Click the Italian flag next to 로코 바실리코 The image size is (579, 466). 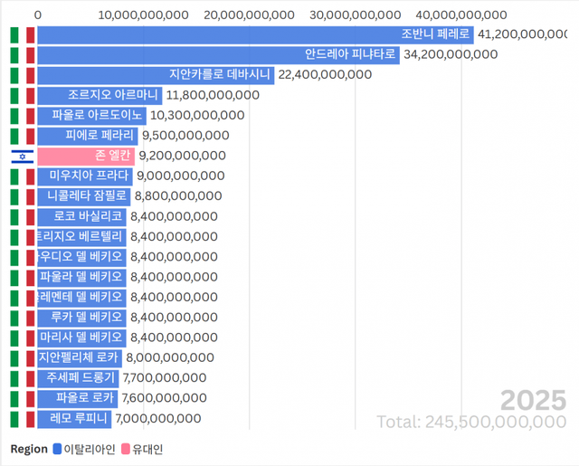[23, 216]
